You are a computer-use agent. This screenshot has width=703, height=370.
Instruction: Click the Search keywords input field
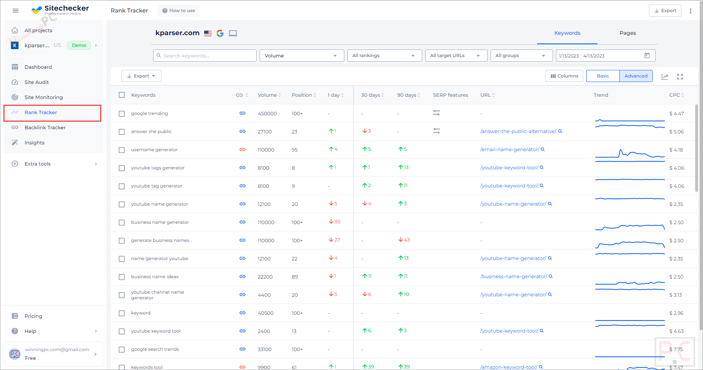point(205,56)
